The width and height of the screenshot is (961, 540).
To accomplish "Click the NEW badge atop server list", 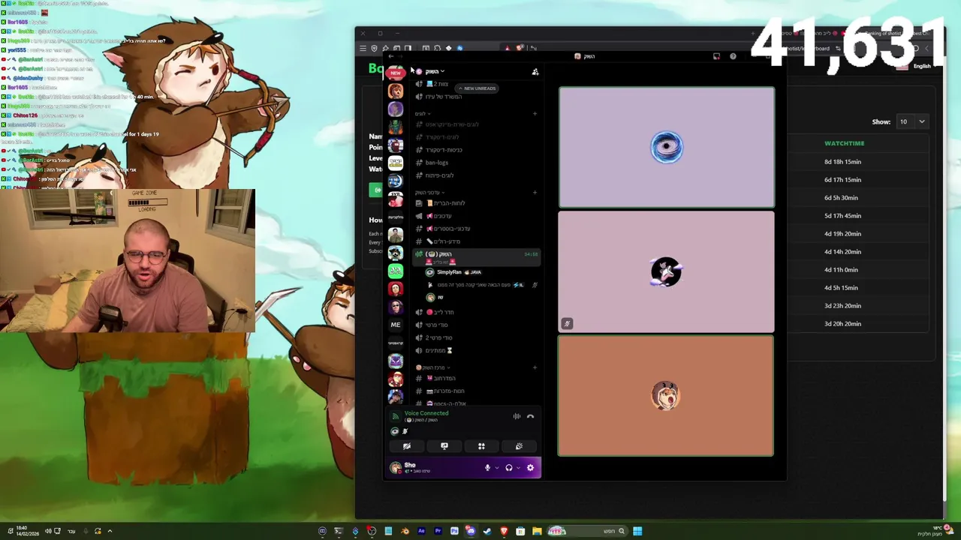I will pyautogui.click(x=396, y=73).
